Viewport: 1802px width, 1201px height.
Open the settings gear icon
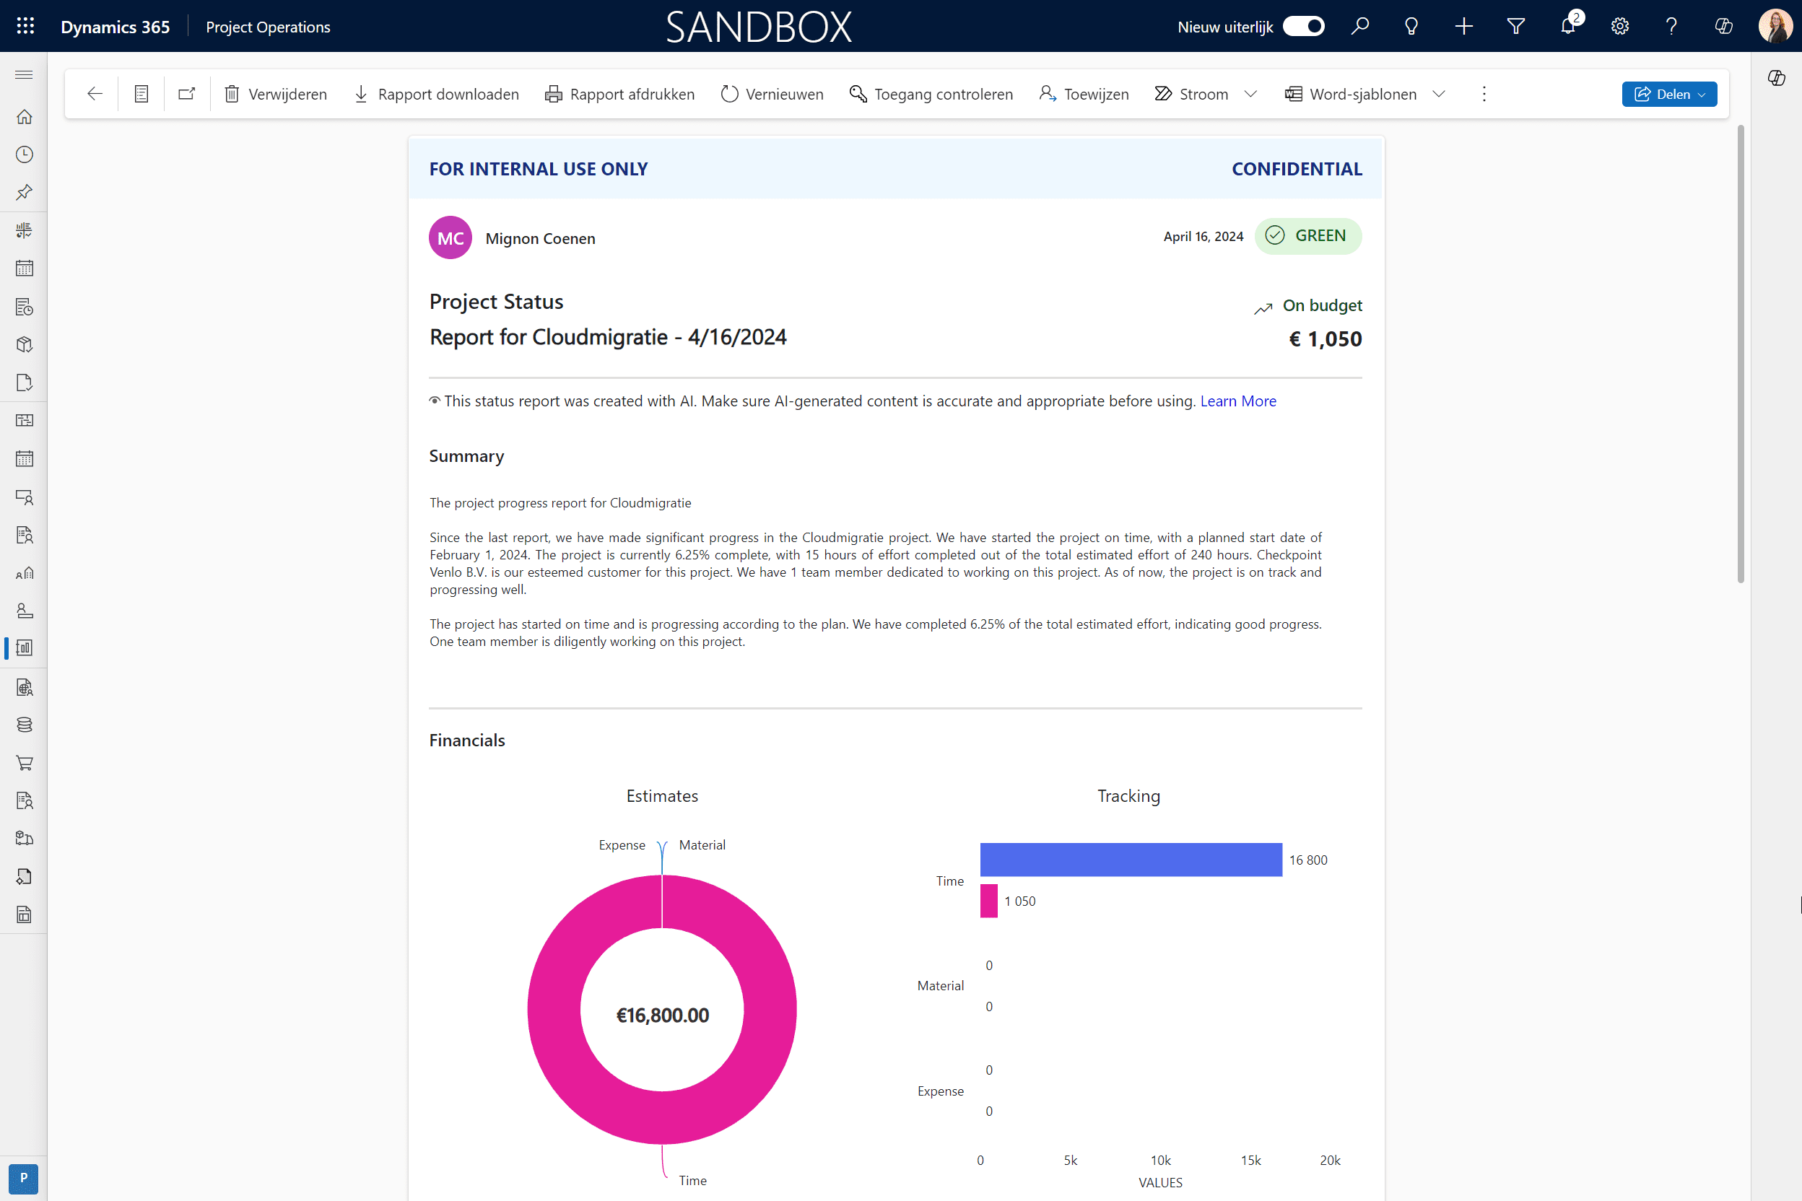tap(1619, 27)
